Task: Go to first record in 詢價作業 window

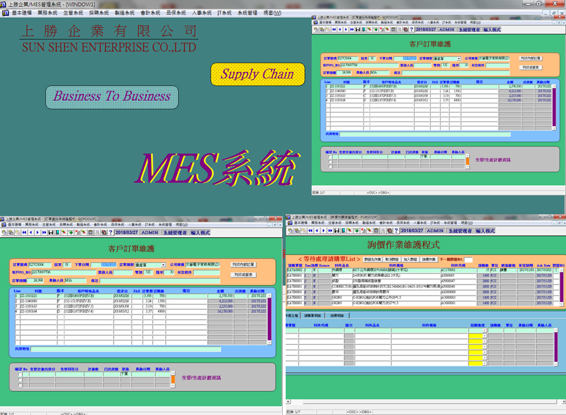Action: point(310,230)
